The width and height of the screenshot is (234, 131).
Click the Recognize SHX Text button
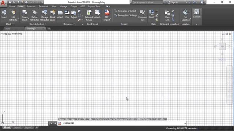point(125,11)
